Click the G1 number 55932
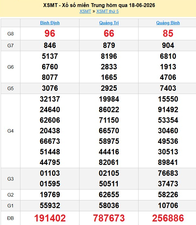 click(x=50, y=206)
